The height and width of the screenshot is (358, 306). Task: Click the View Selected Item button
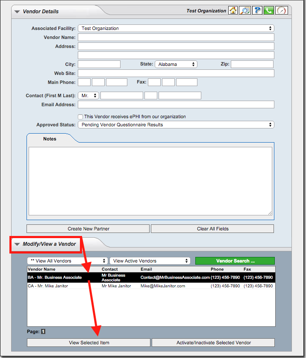[88, 343]
